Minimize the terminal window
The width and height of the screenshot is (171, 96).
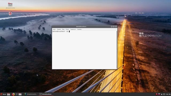[x=112, y=27]
